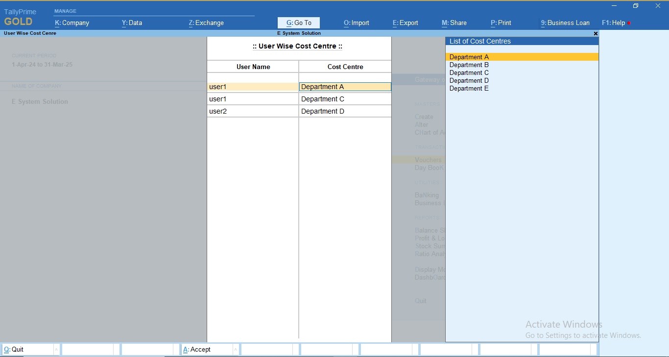The width and height of the screenshot is (669, 357).
Task: Open the Company menu
Action: click(72, 23)
